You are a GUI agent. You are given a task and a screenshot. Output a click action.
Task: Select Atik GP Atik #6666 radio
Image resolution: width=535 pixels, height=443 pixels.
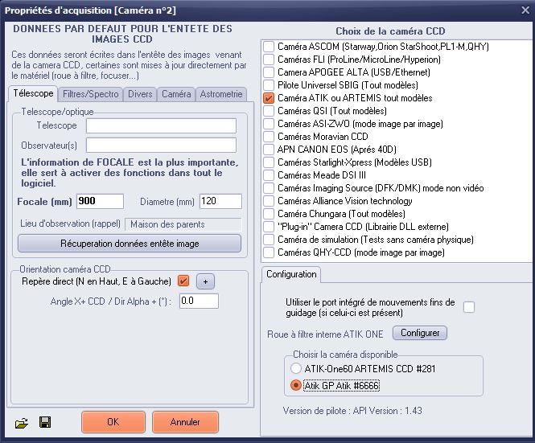(294, 386)
